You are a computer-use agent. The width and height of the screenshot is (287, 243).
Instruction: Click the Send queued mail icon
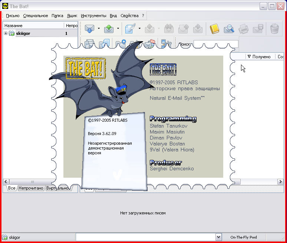[x=109, y=29]
